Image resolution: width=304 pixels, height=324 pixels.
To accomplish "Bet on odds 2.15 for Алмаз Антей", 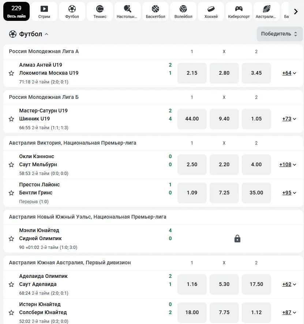I will (192, 73).
